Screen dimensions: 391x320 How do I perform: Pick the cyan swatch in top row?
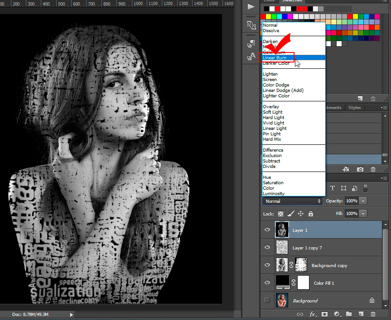(x=279, y=16)
